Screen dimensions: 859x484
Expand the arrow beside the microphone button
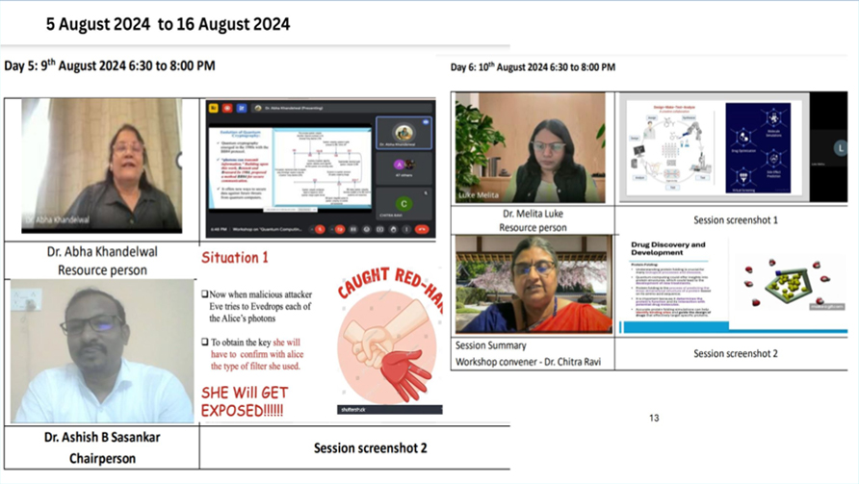pos(311,229)
